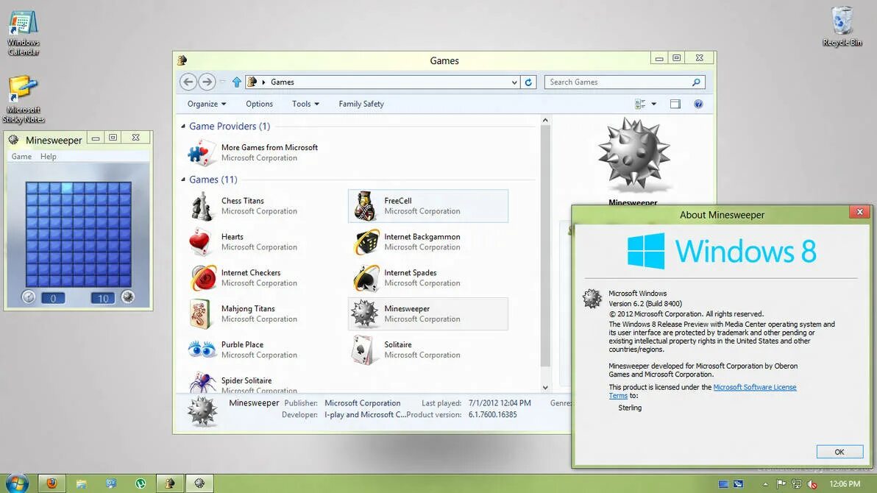
Task: Collapse the Games (11) group
Action: [x=183, y=180]
